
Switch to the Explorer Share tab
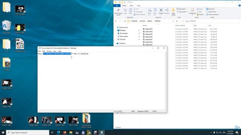point(131,6)
